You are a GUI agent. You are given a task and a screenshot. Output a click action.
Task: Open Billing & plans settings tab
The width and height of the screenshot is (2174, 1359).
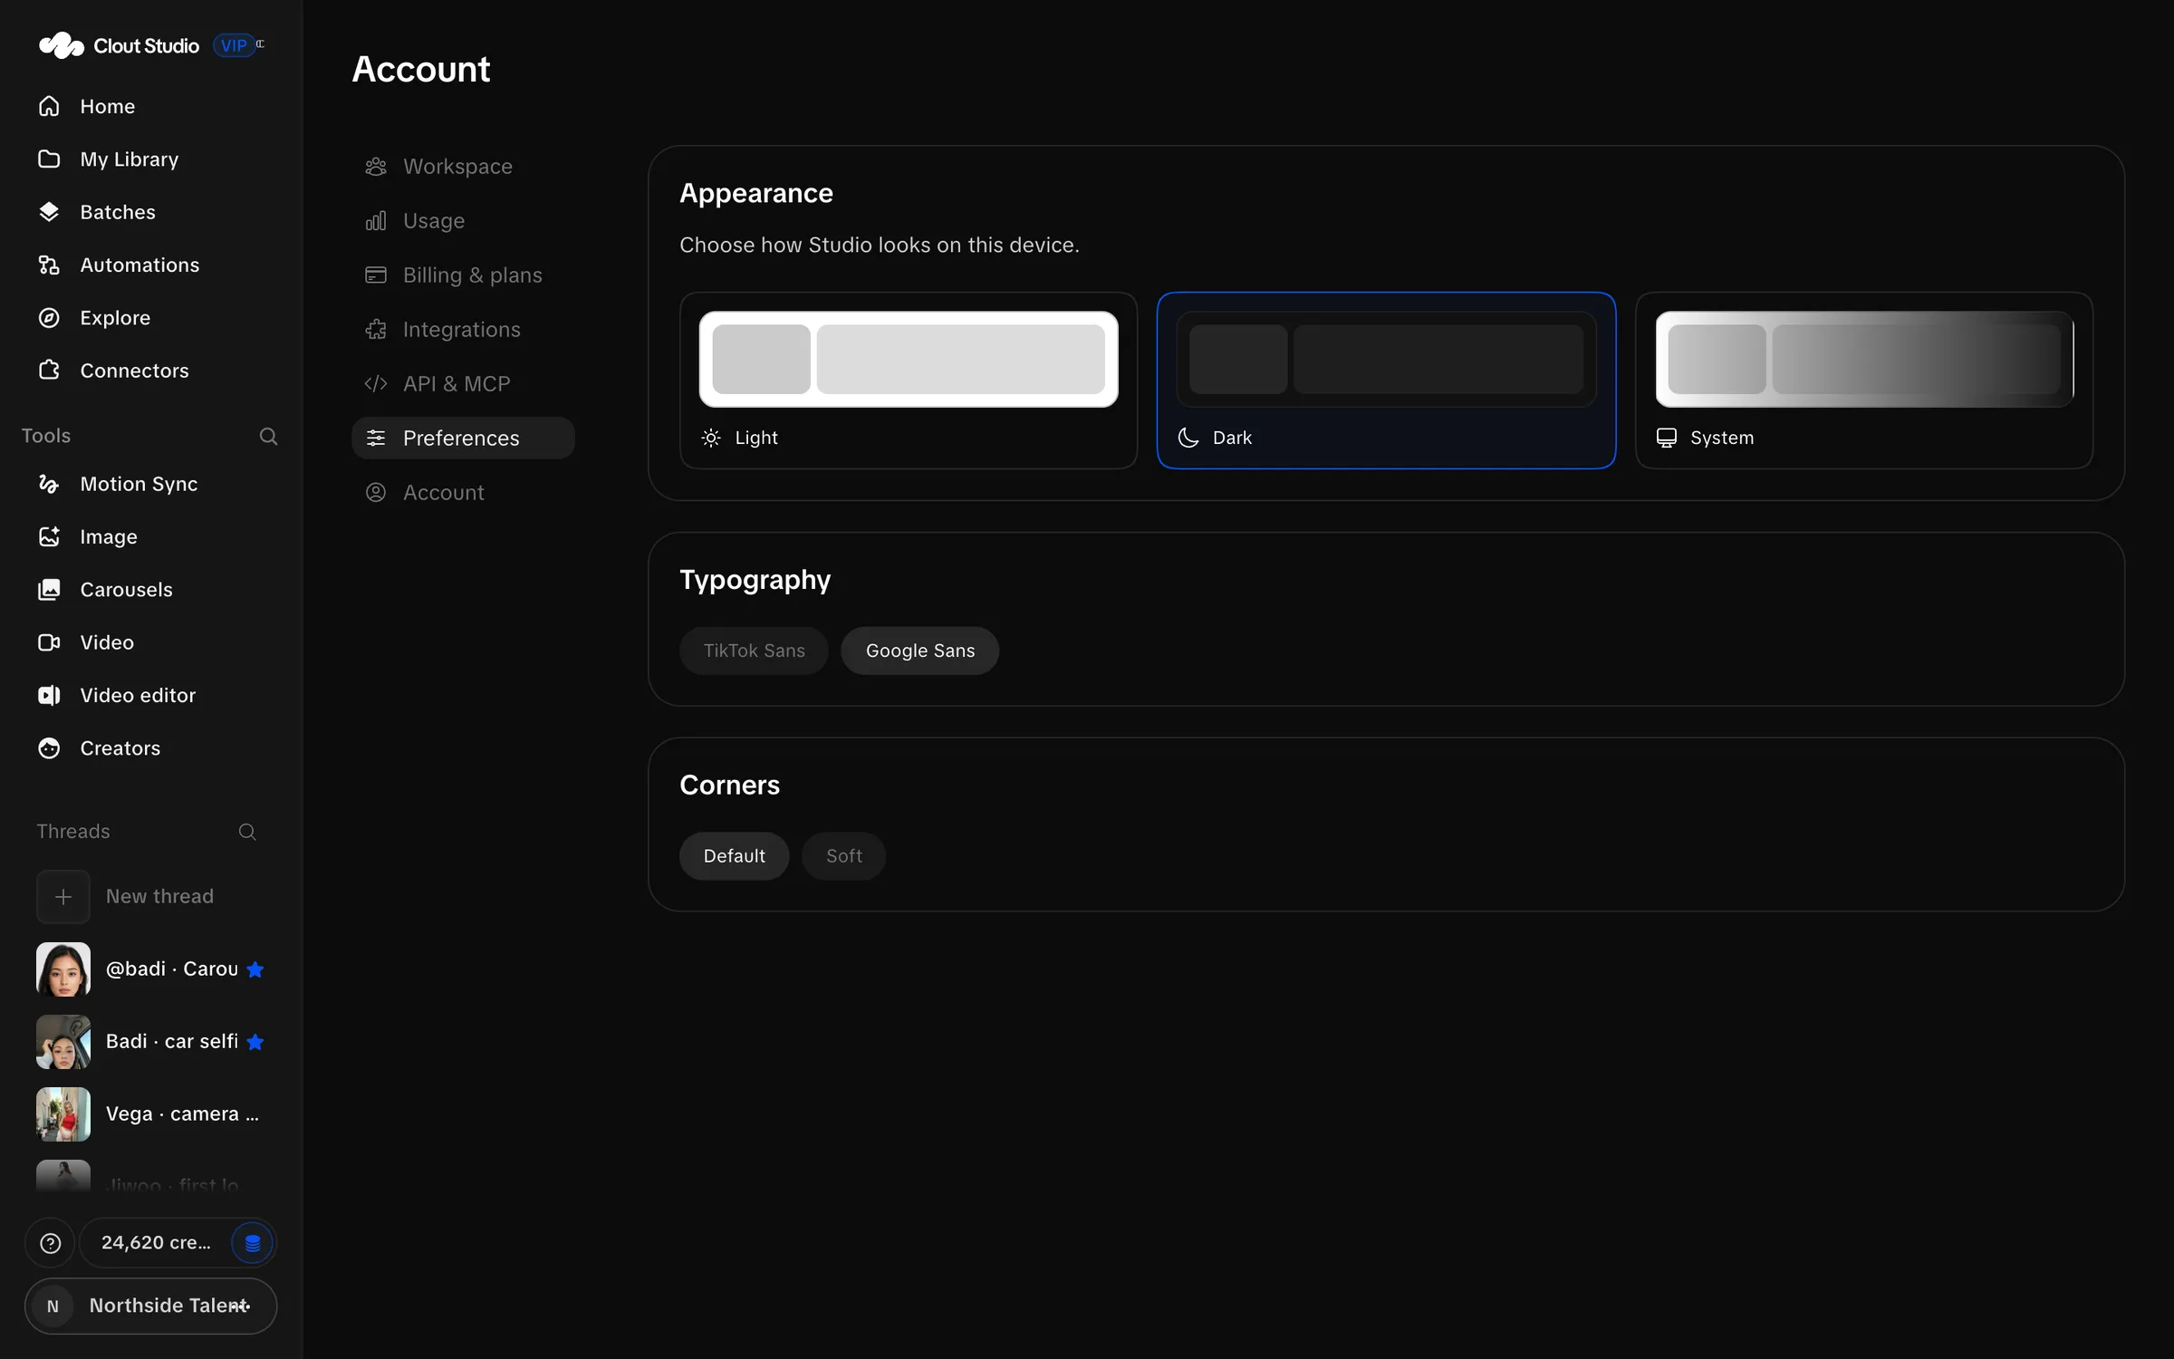point(463,275)
